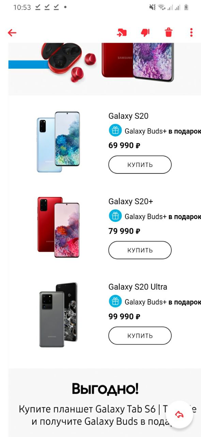Click gift icon under Galaxy S20 Ultra

(x=115, y=301)
